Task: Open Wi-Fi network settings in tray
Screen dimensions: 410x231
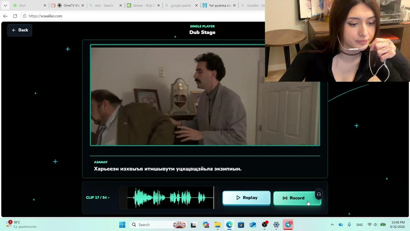Action: (x=370, y=225)
